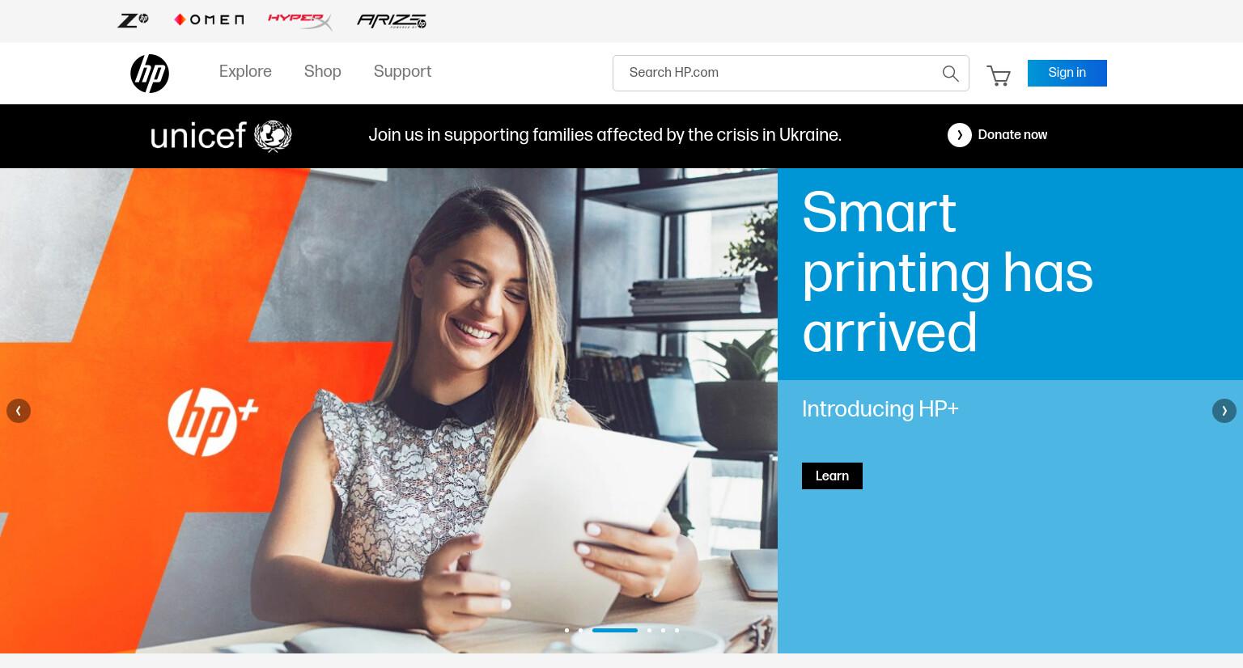Click the UNICEF logo in banner
This screenshot has width=1243, height=668.
pyautogui.click(x=221, y=136)
